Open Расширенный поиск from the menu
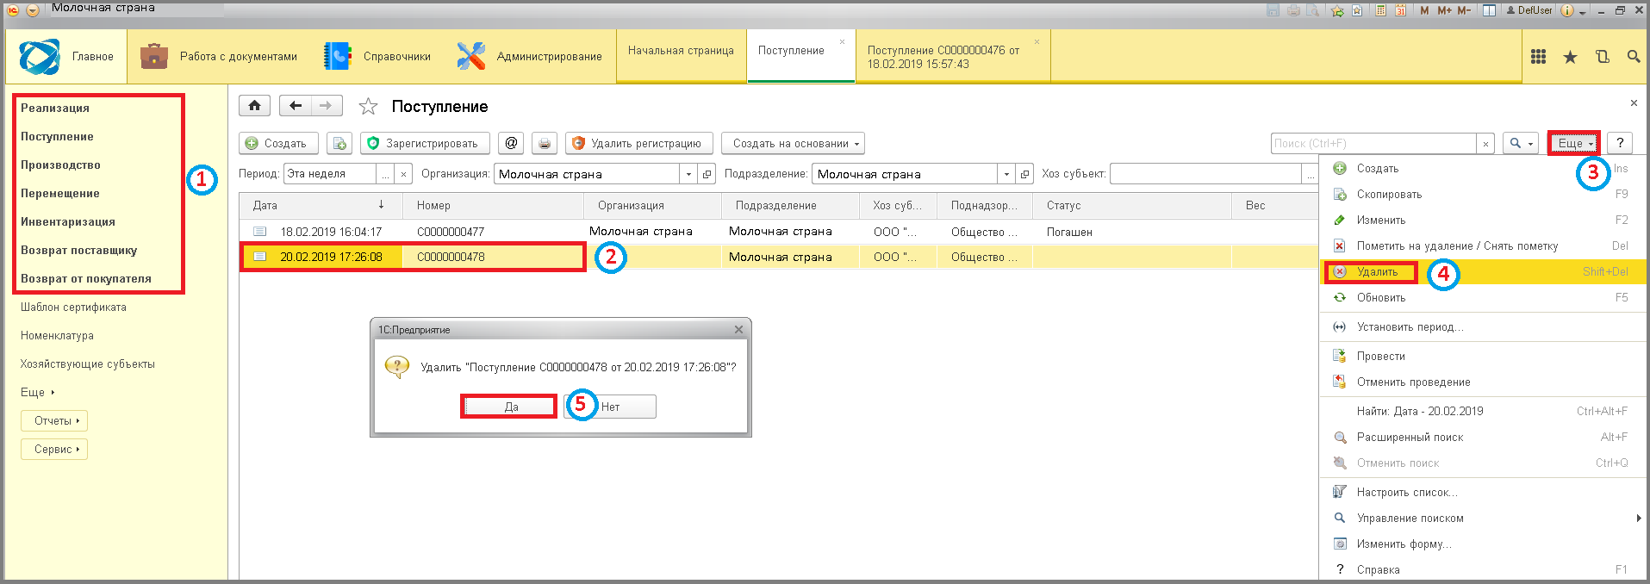Viewport: 1650px width, 584px height. pos(1483,437)
